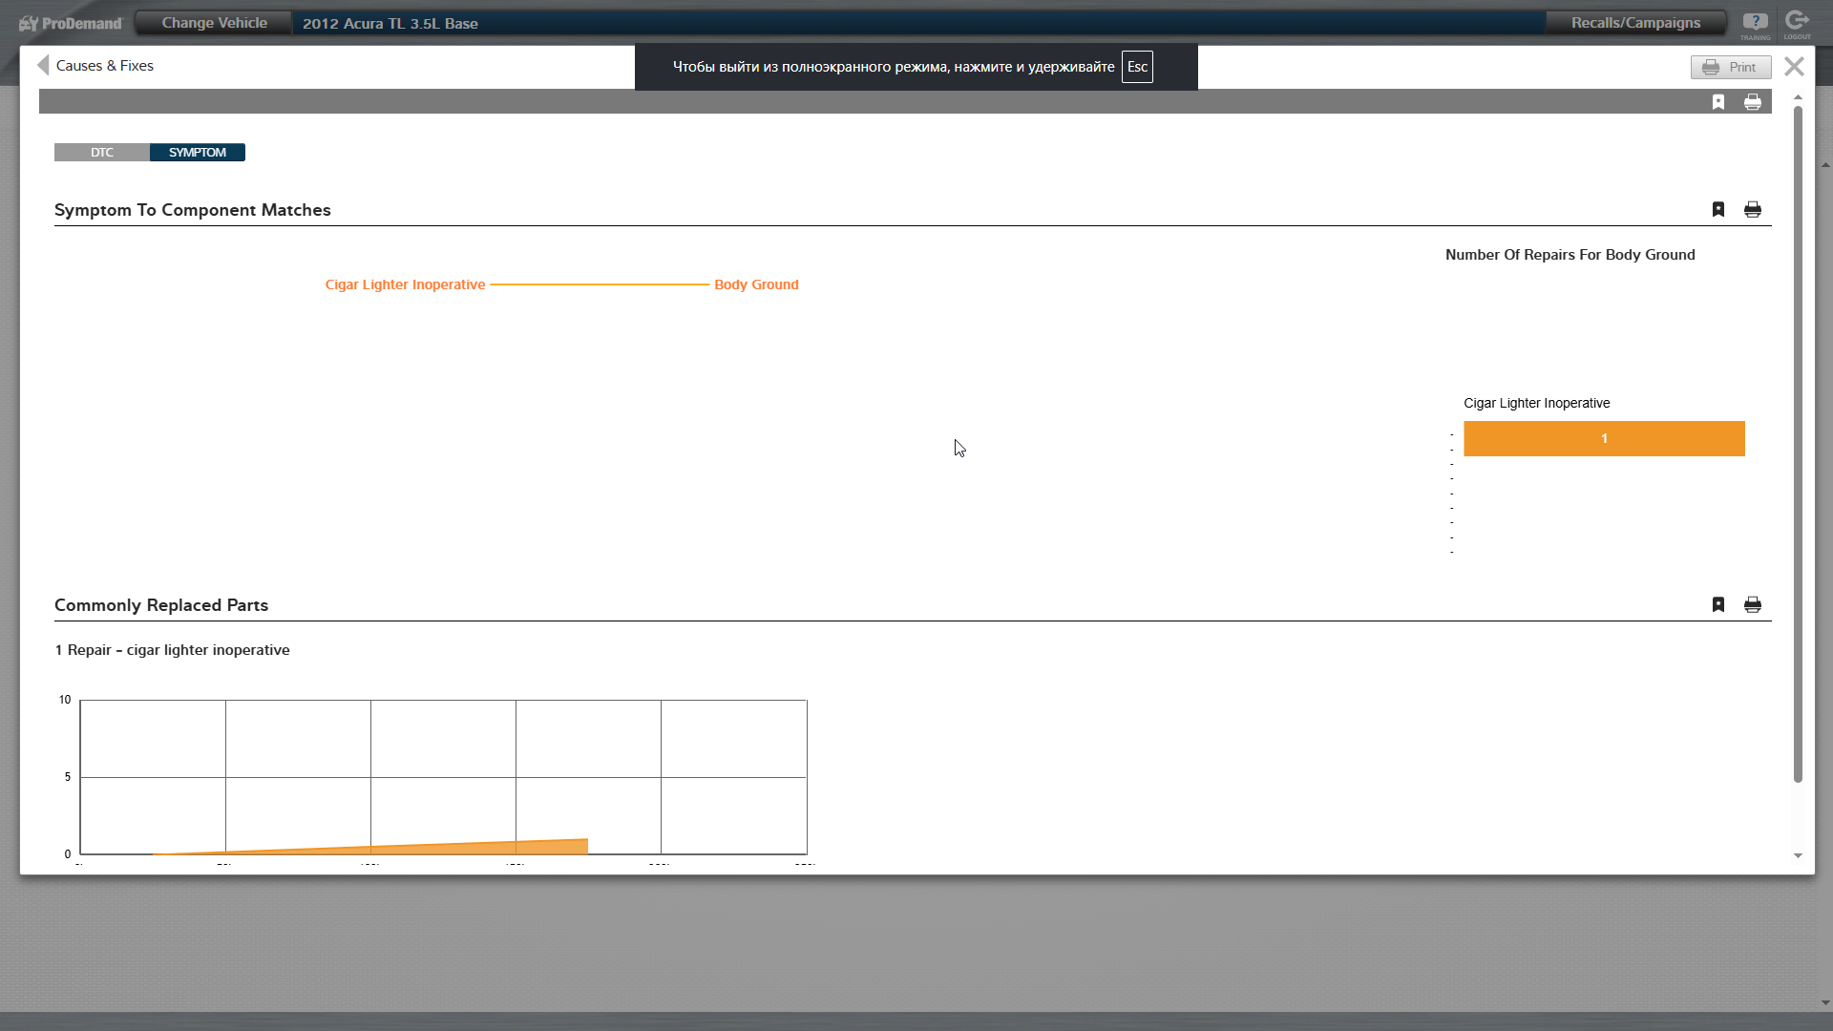Bookmark the Symptom To Component Matches section
Viewport: 1833px width, 1031px height.
pyautogui.click(x=1718, y=209)
